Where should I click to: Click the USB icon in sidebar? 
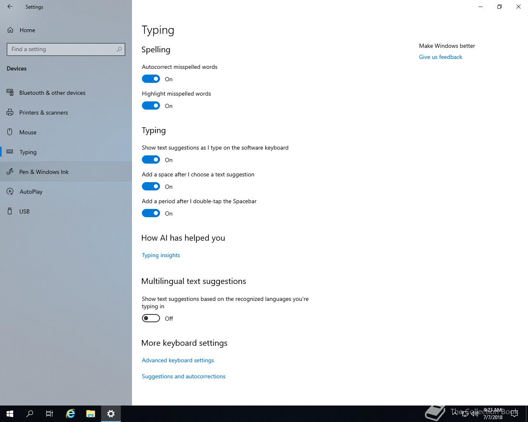pos(10,211)
